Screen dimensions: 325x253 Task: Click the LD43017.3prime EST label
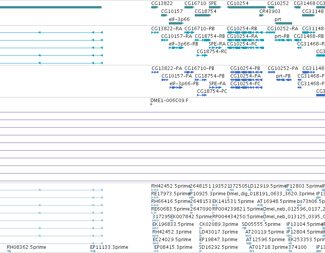(219, 232)
